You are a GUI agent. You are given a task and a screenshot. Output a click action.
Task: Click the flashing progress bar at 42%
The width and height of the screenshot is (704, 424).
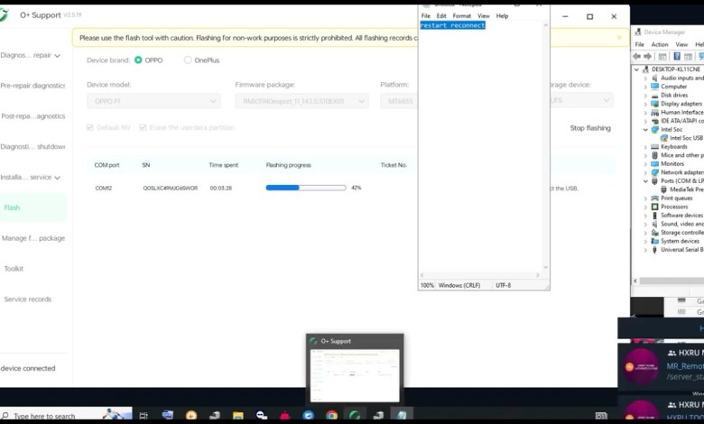[306, 188]
